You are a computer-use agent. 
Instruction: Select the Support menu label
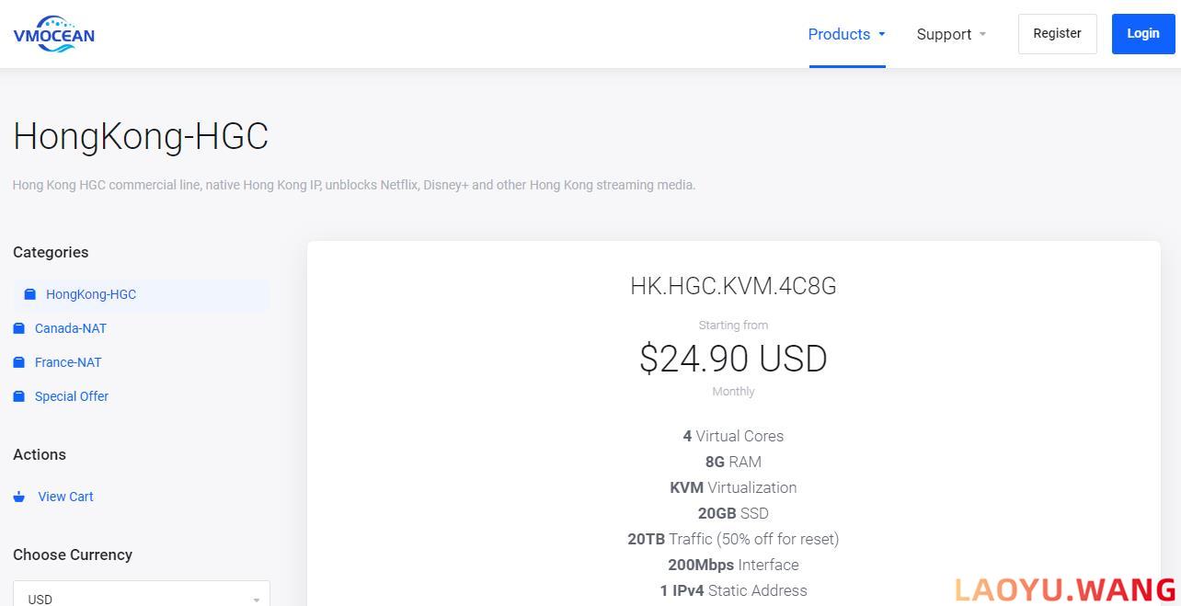[944, 34]
